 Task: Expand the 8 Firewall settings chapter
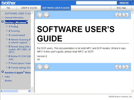(7, 67)
